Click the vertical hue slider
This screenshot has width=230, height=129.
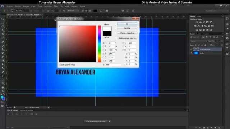(99, 44)
